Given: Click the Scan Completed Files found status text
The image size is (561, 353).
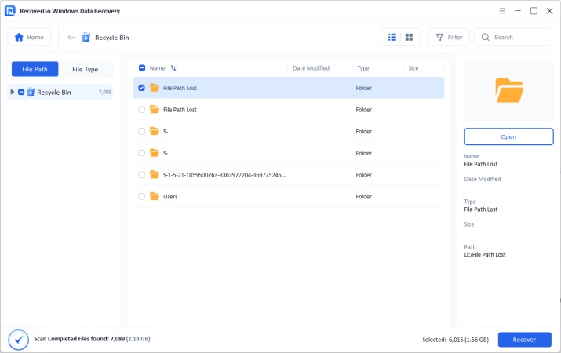Looking at the screenshot, I should click(92, 339).
